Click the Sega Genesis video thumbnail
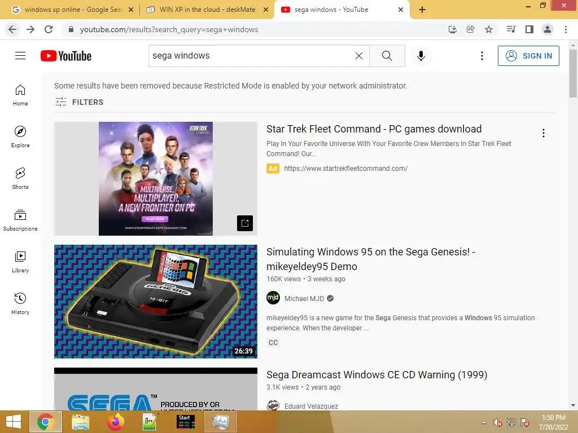 [156, 301]
